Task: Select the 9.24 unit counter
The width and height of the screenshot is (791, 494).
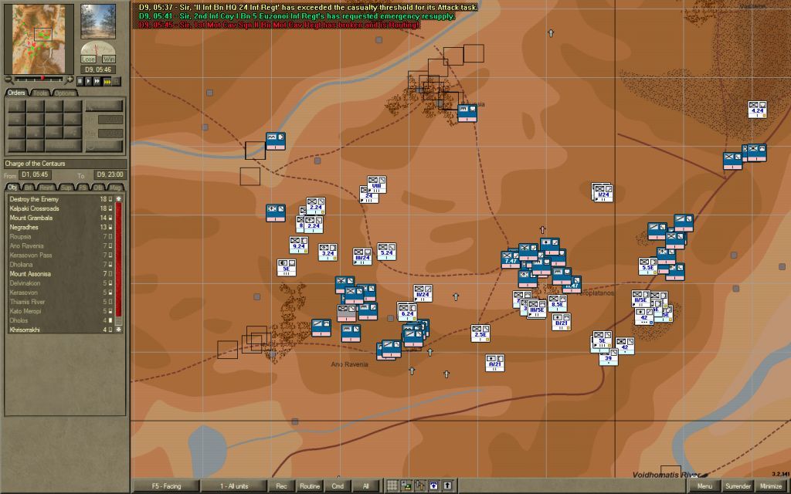Action: coord(299,245)
